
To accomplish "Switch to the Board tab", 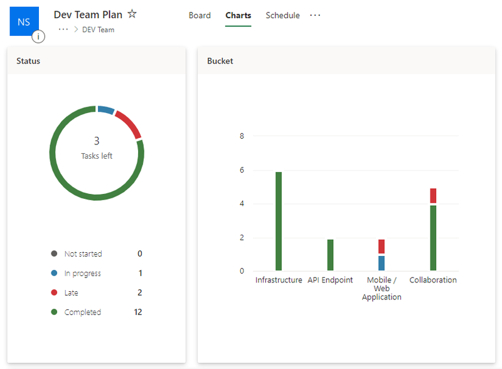I will pos(200,15).
